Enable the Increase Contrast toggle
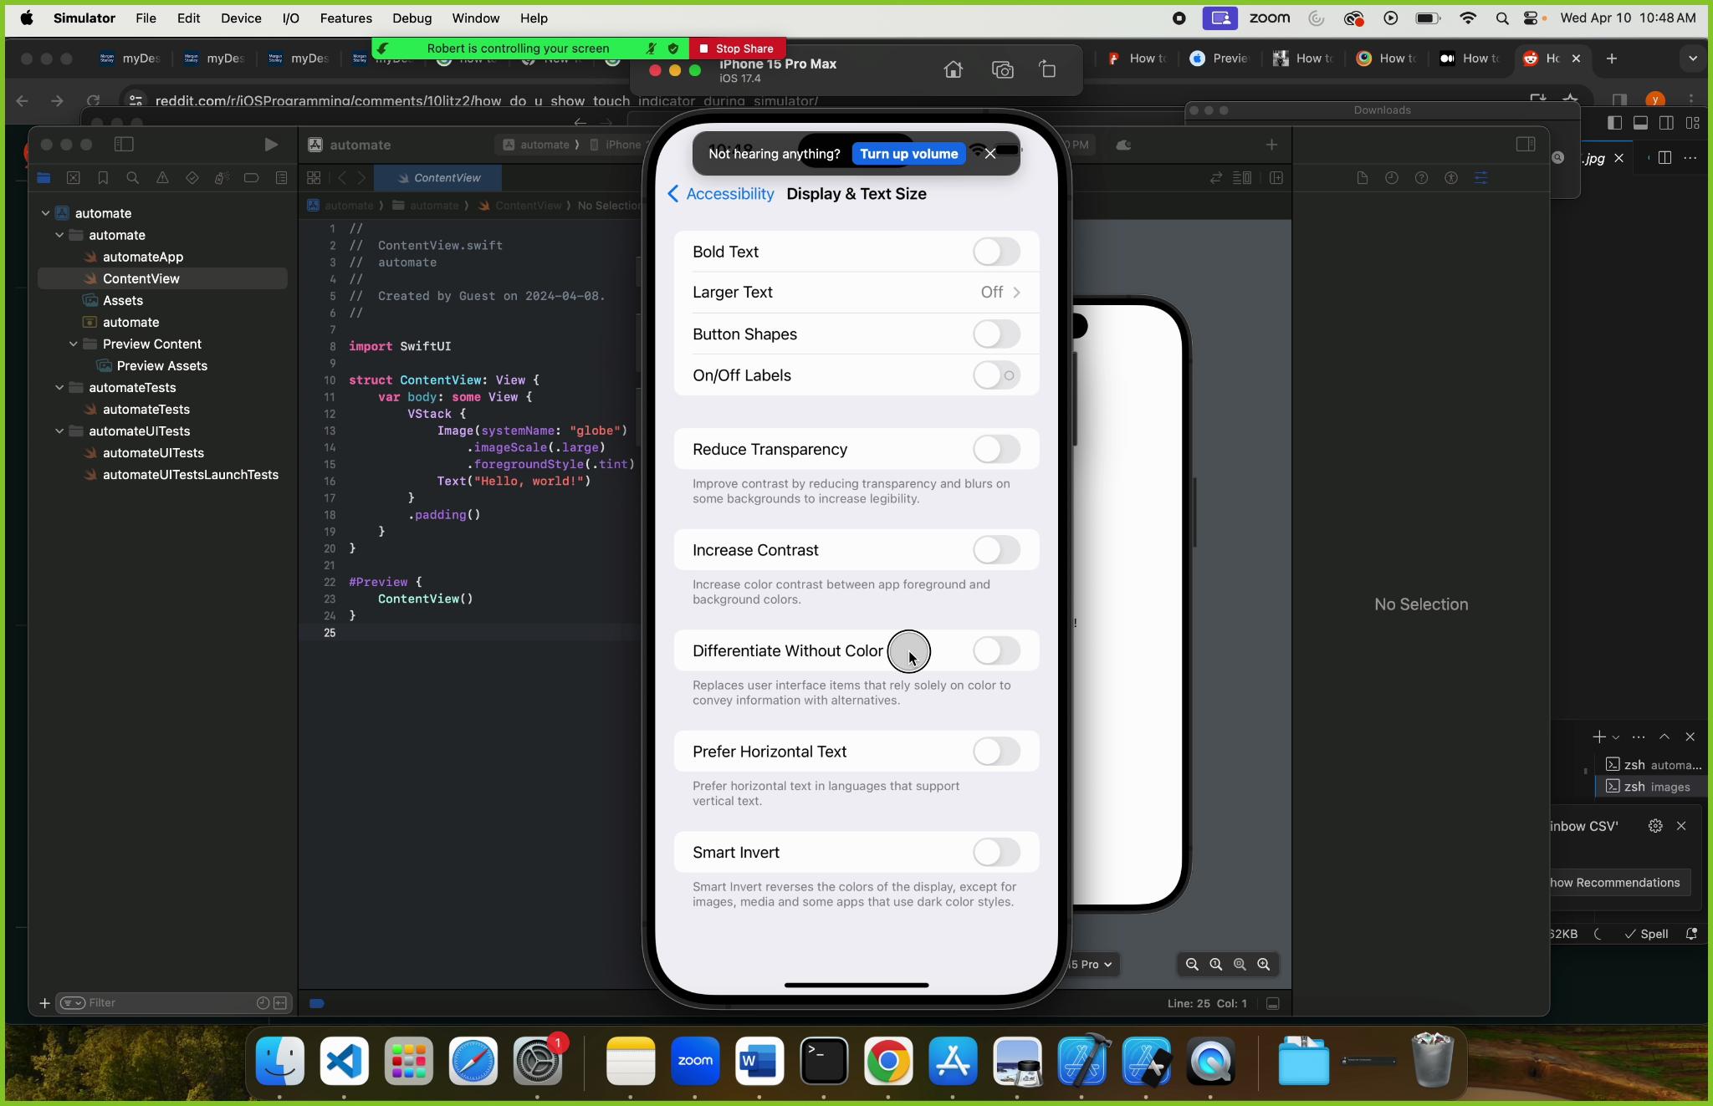This screenshot has width=1713, height=1106. click(x=995, y=549)
